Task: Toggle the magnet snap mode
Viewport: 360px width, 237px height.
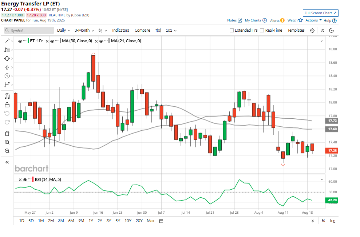Action: 7,96
